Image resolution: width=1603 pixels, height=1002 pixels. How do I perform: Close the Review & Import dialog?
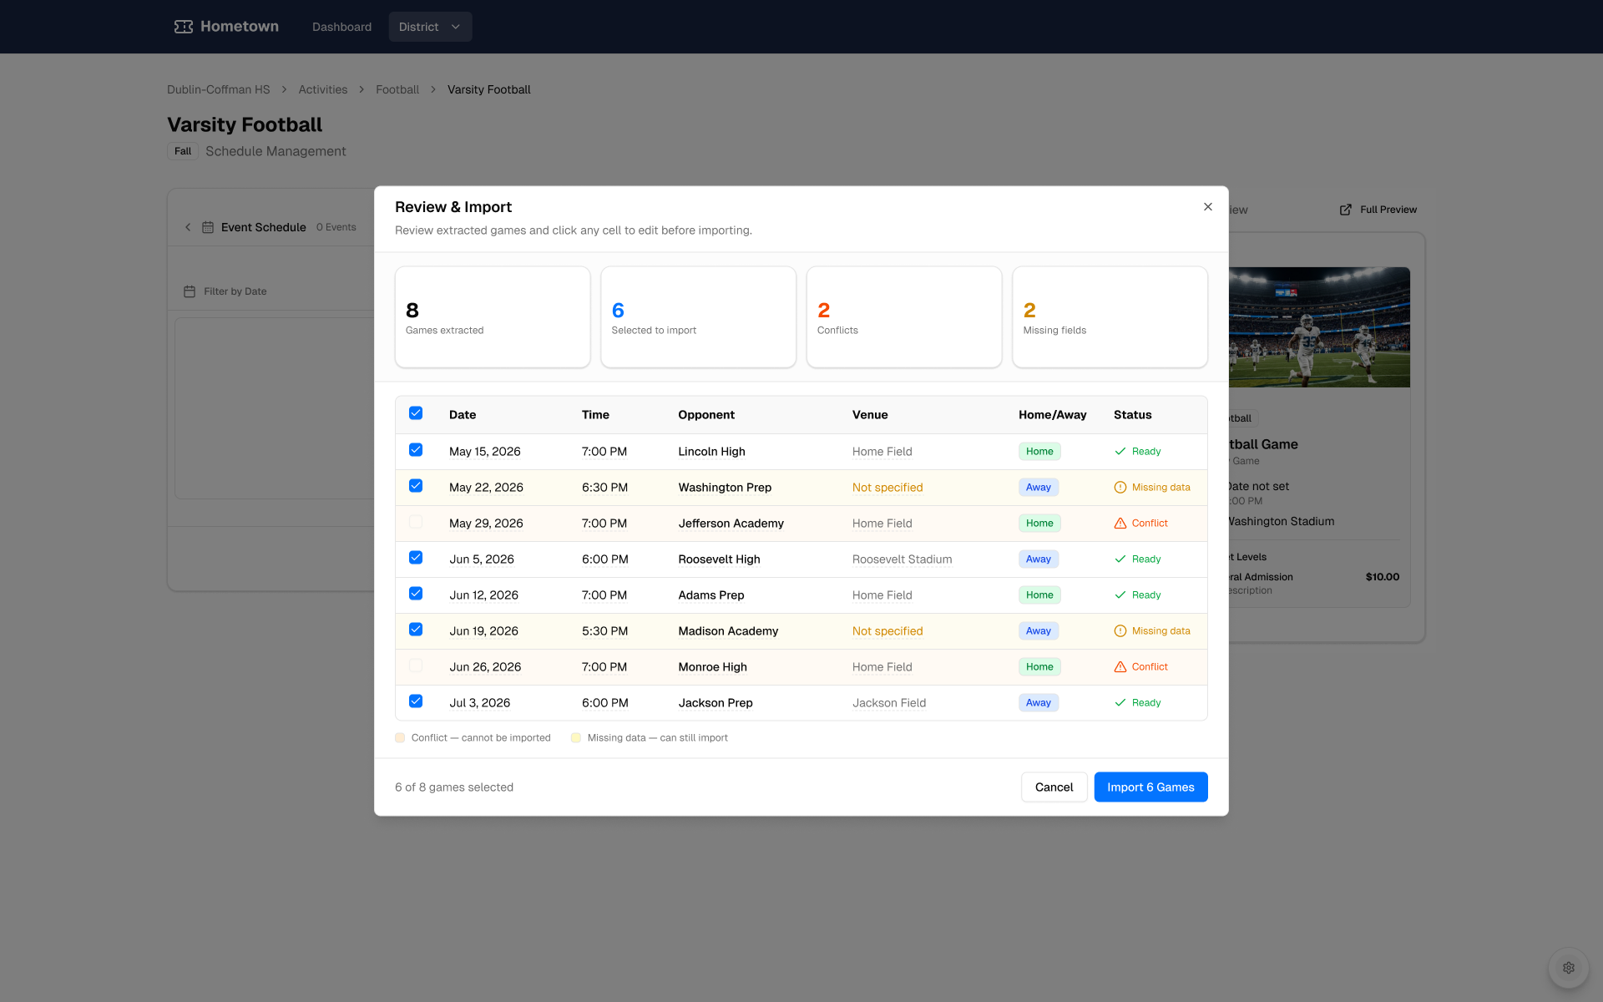tap(1207, 207)
